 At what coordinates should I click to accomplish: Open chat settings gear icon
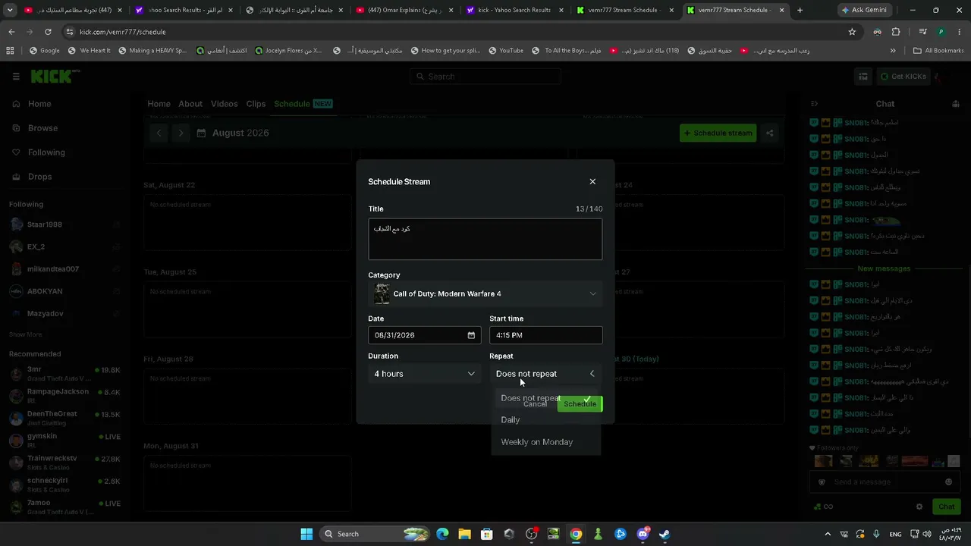tap(919, 507)
